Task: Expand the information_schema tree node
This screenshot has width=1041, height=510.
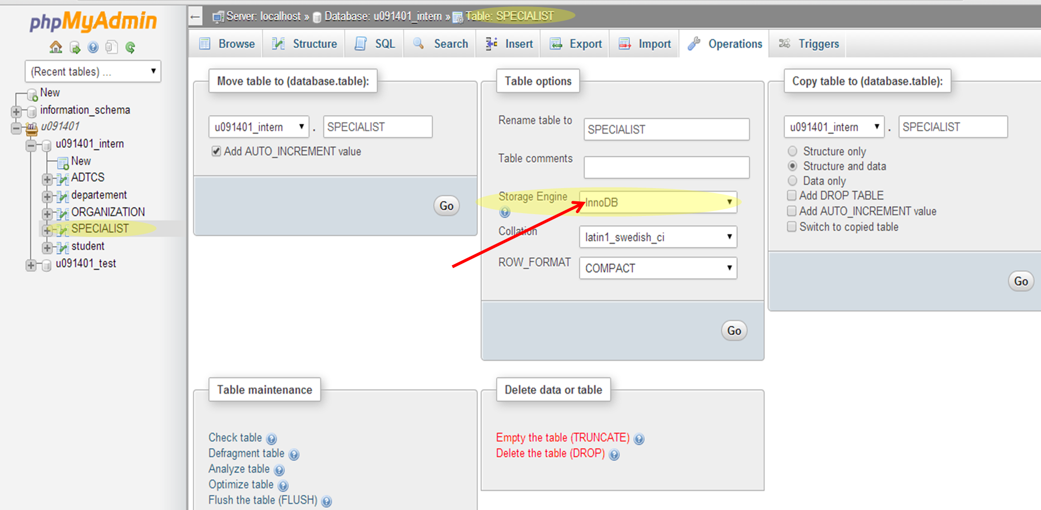Action: click(x=16, y=112)
